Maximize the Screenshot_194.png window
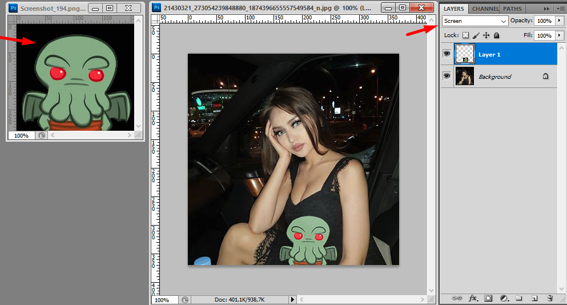The height and width of the screenshot is (305, 567). 110,8
